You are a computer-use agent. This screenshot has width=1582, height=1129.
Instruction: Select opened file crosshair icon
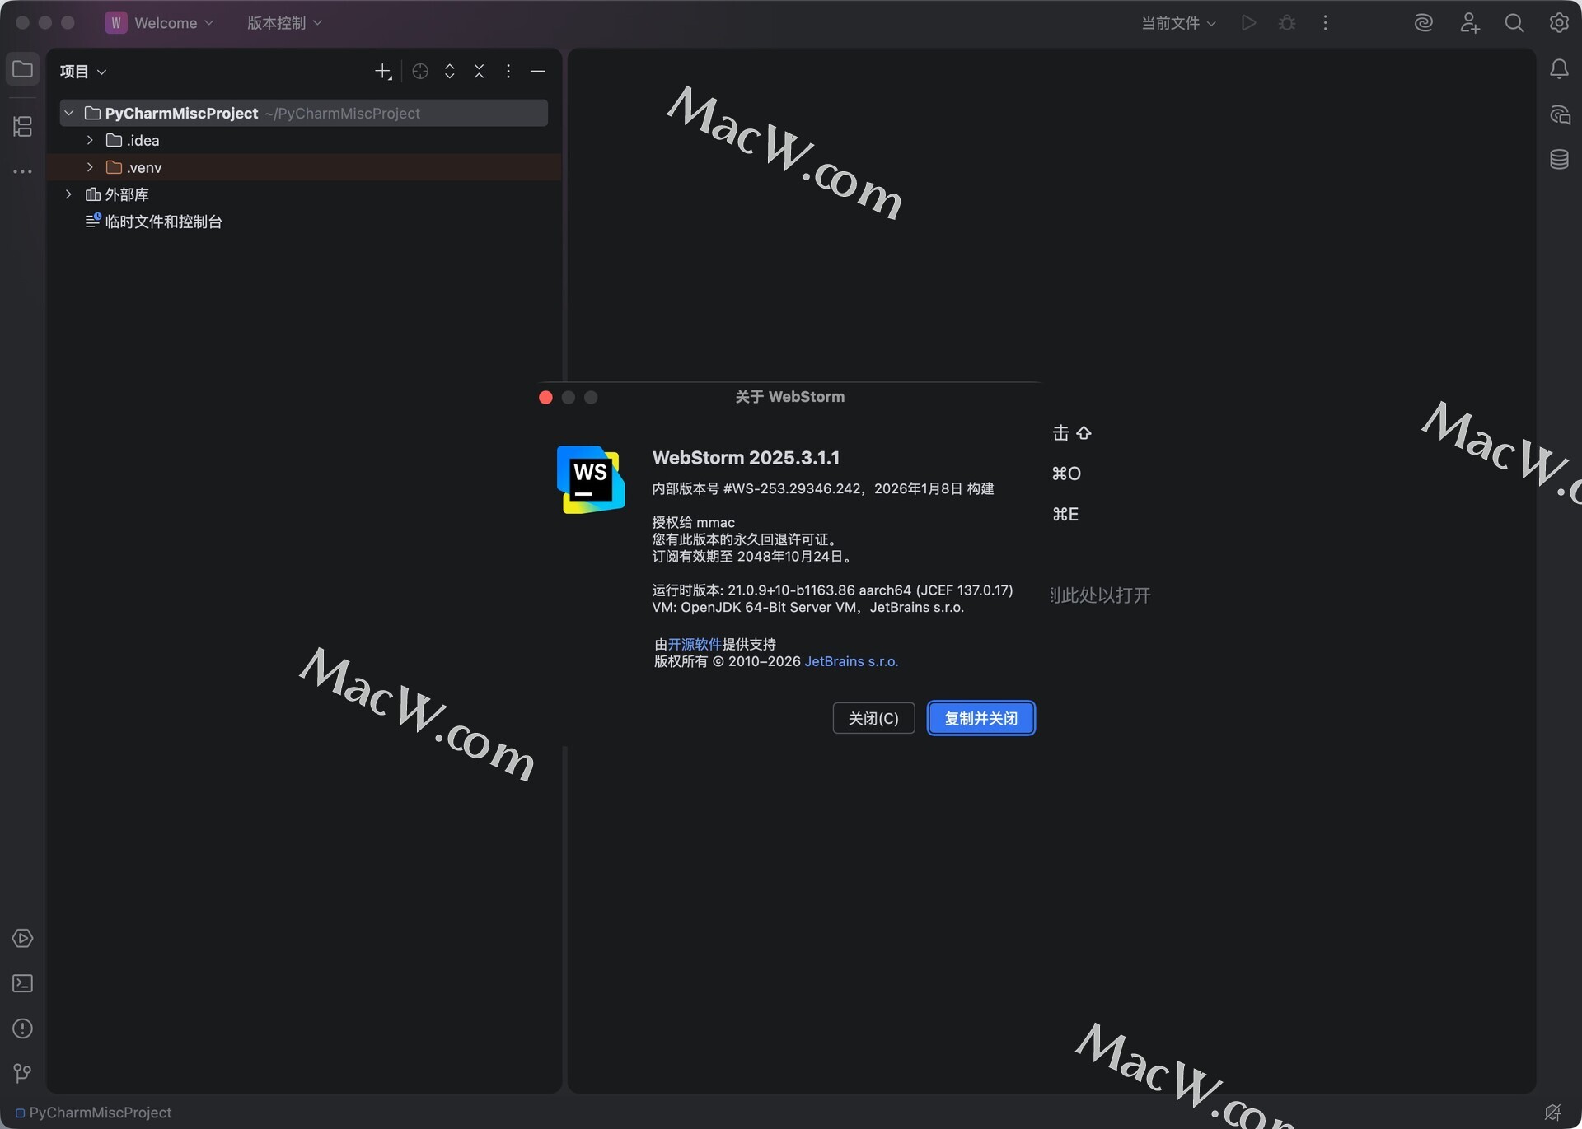420,72
